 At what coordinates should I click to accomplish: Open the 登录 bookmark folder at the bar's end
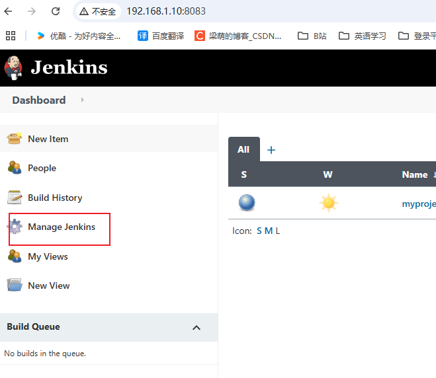click(x=417, y=36)
